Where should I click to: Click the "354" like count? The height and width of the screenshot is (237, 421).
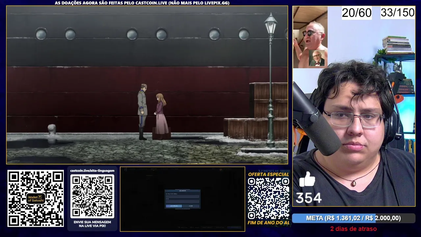pos(309,198)
